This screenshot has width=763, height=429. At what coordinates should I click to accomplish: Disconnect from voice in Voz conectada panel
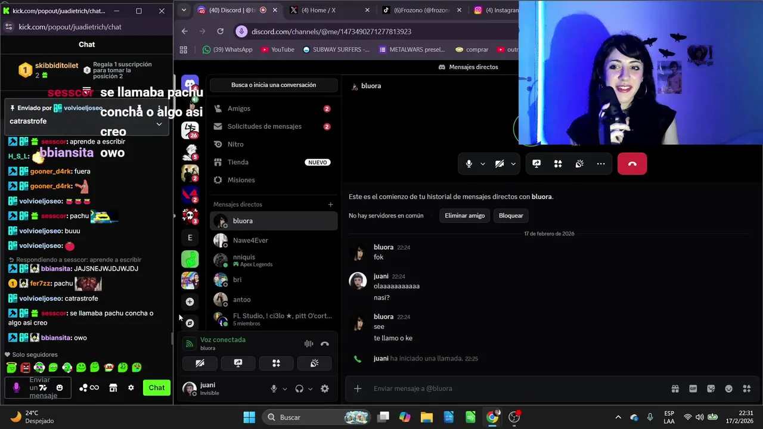pyautogui.click(x=325, y=344)
